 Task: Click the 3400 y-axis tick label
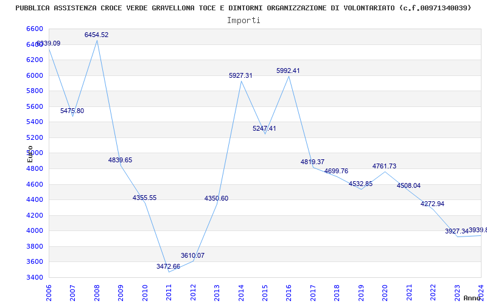(x=35, y=277)
